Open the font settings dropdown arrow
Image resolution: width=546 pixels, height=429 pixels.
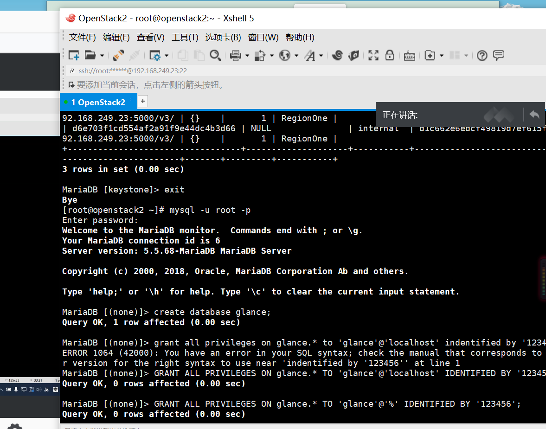[321, 55]
